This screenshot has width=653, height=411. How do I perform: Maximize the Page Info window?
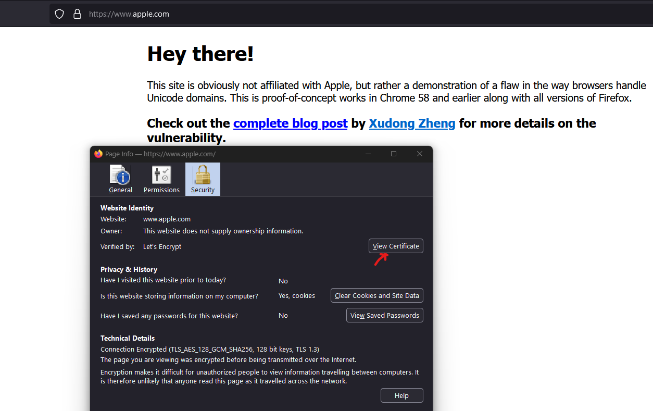click(x=394, y=154)
